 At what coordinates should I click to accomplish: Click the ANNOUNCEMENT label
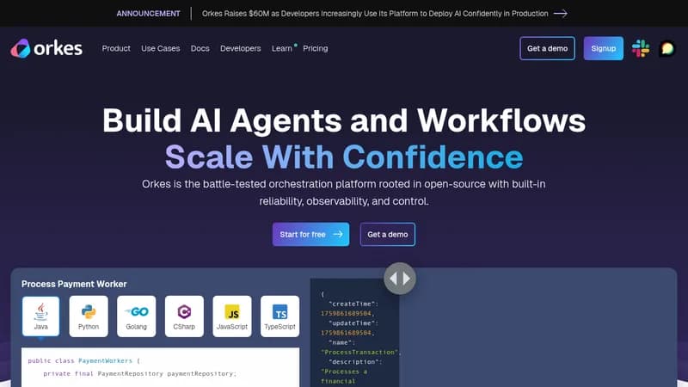[148, 14]
